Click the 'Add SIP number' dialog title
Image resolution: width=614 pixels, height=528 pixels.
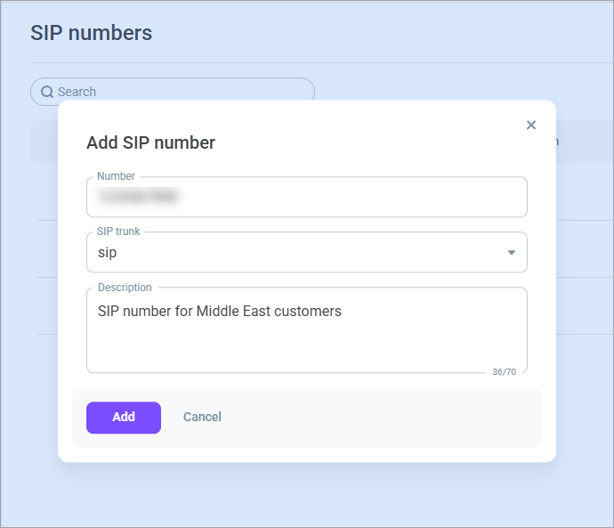click(150, 142)
